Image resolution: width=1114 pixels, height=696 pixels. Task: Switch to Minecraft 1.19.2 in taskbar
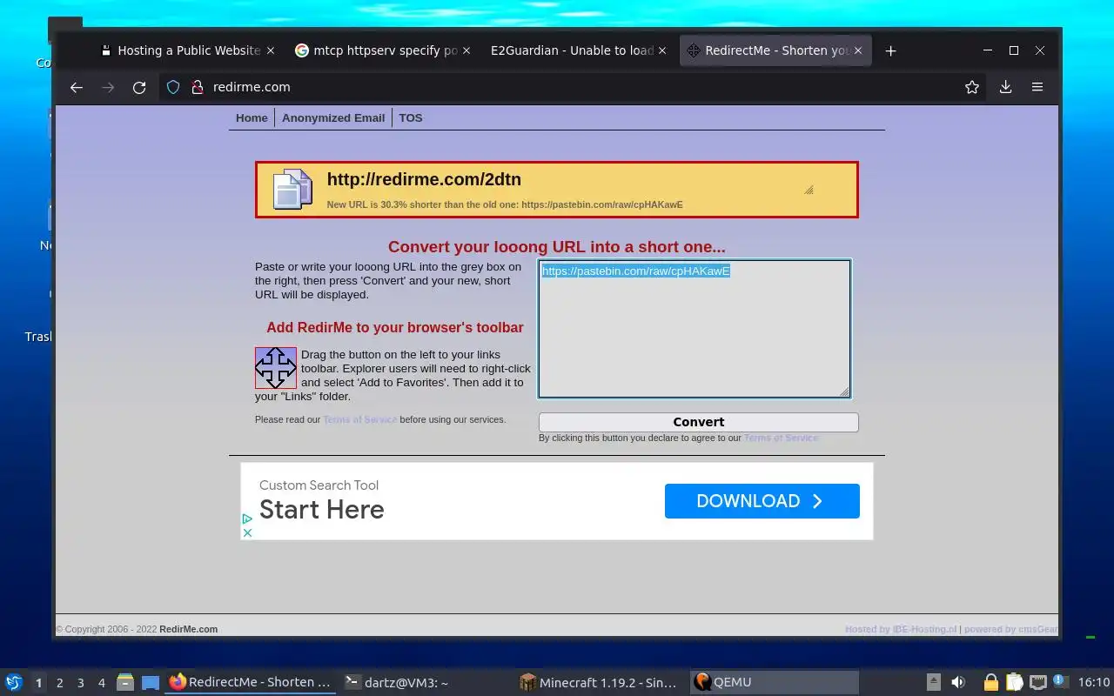pyautogui.click(x=600, y=682)
